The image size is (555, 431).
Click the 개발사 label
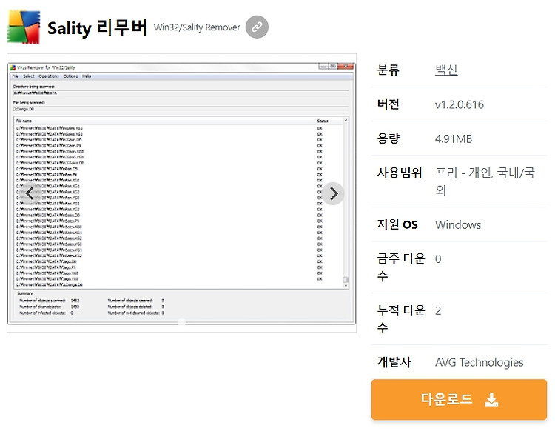tap(394, 362)
